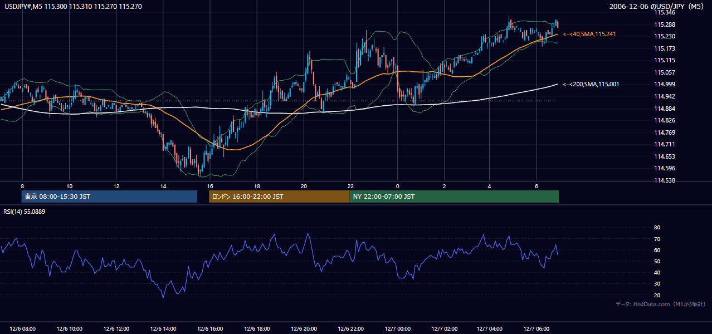
Task: Click the 12/7 06:00 bottom time label
Action: [538, 328]
